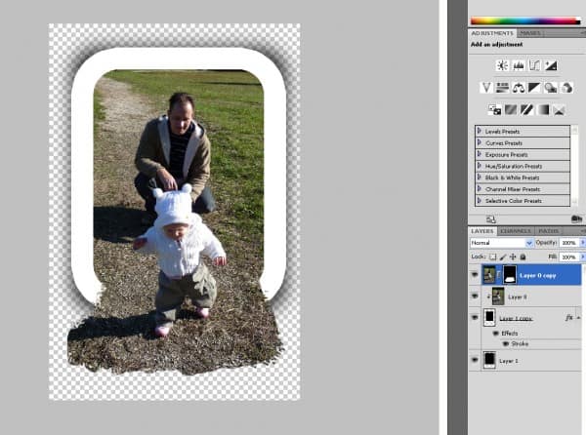Add a Photo Filter adjustment
Screen dimensions: 586x435
tap(552, 87)
